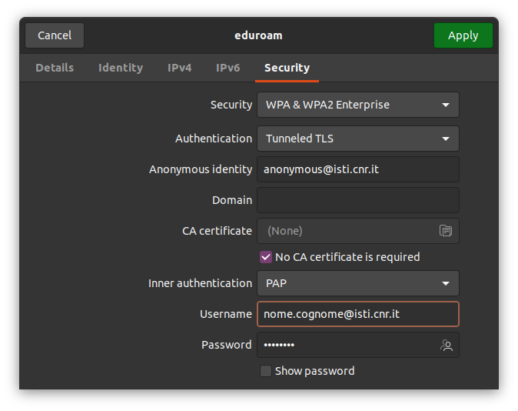Enable the Show password checkbox
The image size is (518, 411).
[266, 371]
